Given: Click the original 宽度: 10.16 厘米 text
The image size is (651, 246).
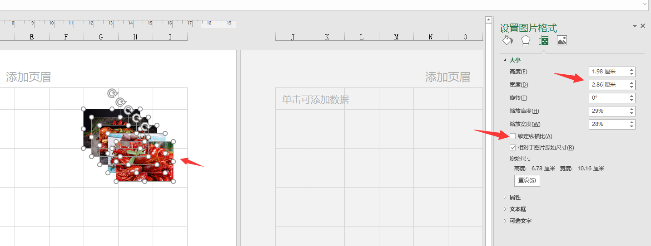Looking at the screenshot, I should pyautogui.click(x=582, y=169).
